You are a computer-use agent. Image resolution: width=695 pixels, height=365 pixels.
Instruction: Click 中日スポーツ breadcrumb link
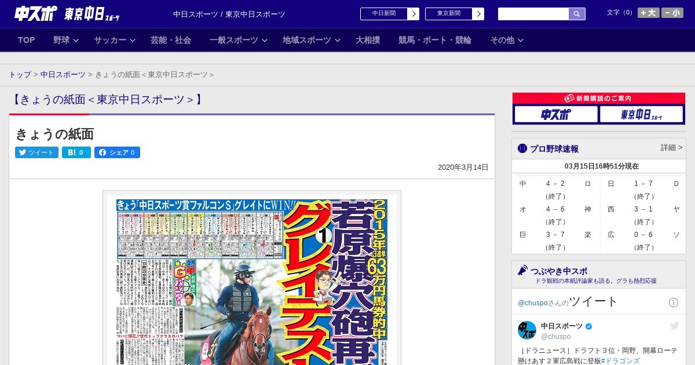coord(63,75)
